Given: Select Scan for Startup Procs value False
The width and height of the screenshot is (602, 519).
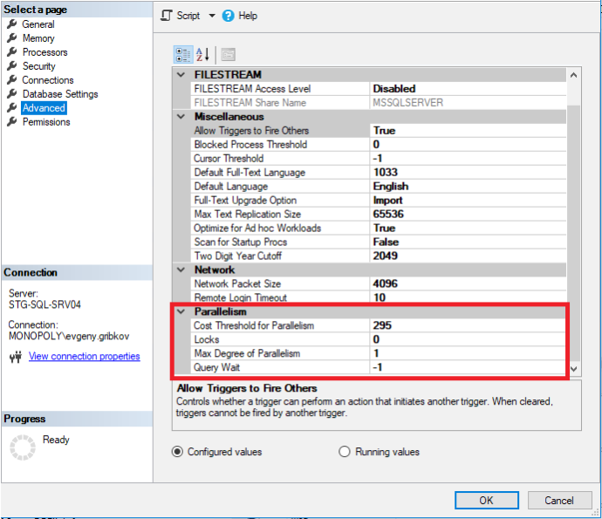Looking at the screenshot, I should (x=468, y=242).
